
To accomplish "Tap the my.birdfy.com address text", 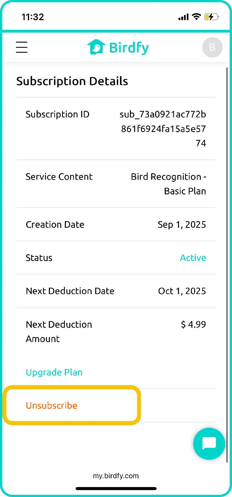I will click(116, 476).
